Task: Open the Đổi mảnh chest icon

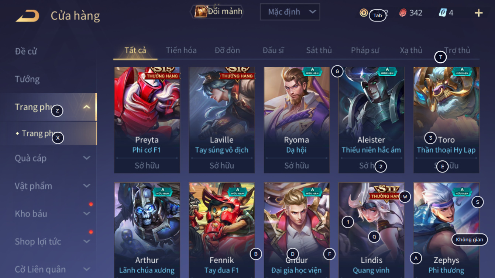Action: 200,12
